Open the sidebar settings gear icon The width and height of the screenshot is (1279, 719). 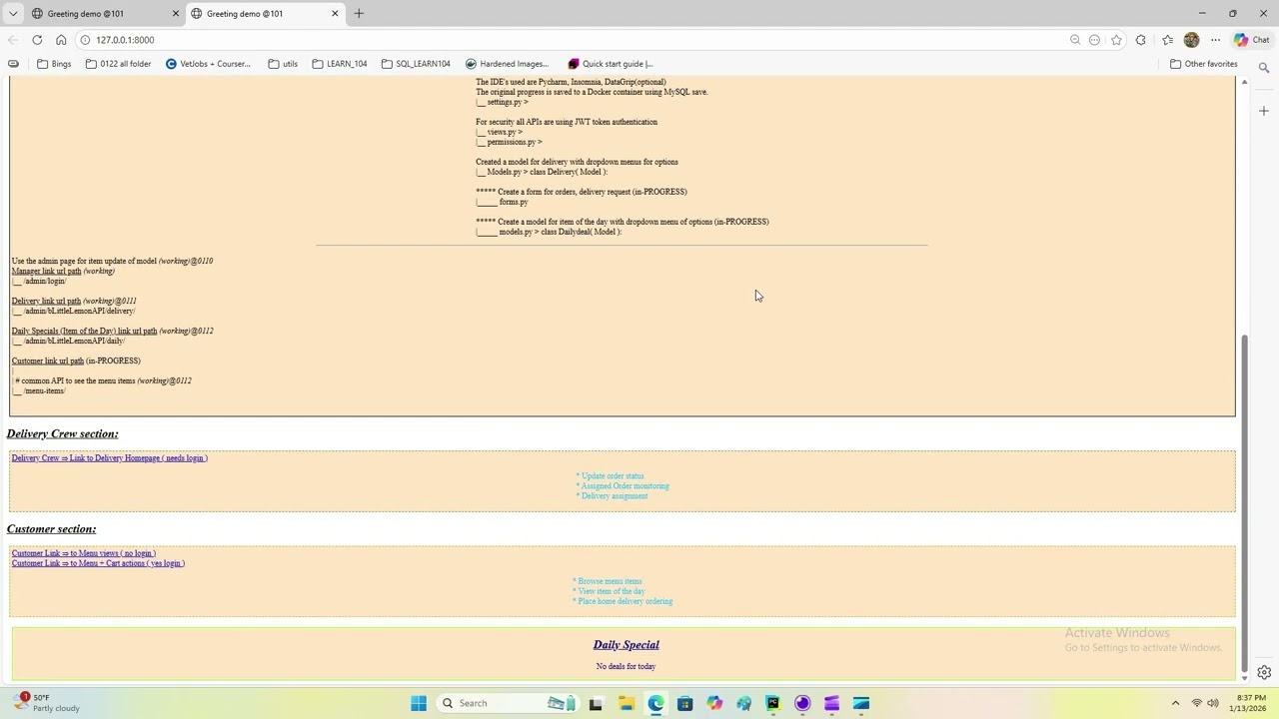point(1264,673)
